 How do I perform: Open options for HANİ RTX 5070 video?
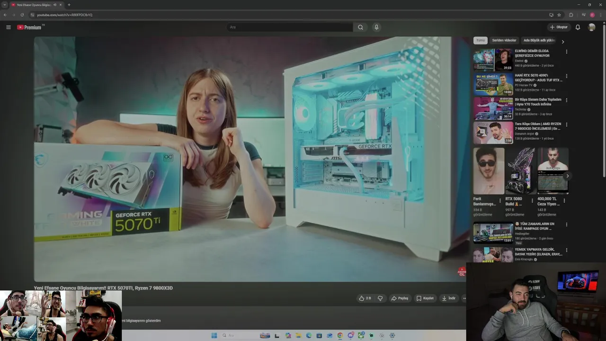coord(566,76)
